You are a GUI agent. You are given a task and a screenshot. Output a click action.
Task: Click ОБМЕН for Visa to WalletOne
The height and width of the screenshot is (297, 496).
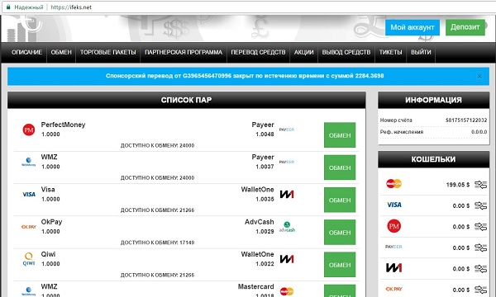[340, 200]
